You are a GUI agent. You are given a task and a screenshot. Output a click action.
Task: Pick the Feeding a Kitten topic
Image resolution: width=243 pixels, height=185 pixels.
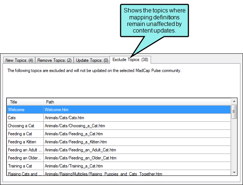(22, 142)
